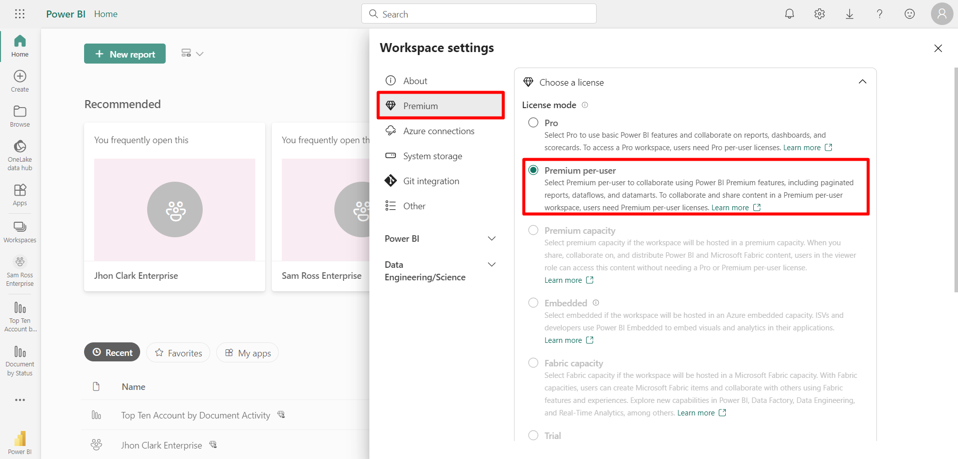Click the more options ellipsis in sidebar
Screen dimensions: 958x459
click(x=20, y=400)
